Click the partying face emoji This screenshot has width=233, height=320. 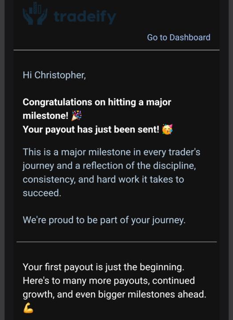pyautogui.click(x=167, y=129)
